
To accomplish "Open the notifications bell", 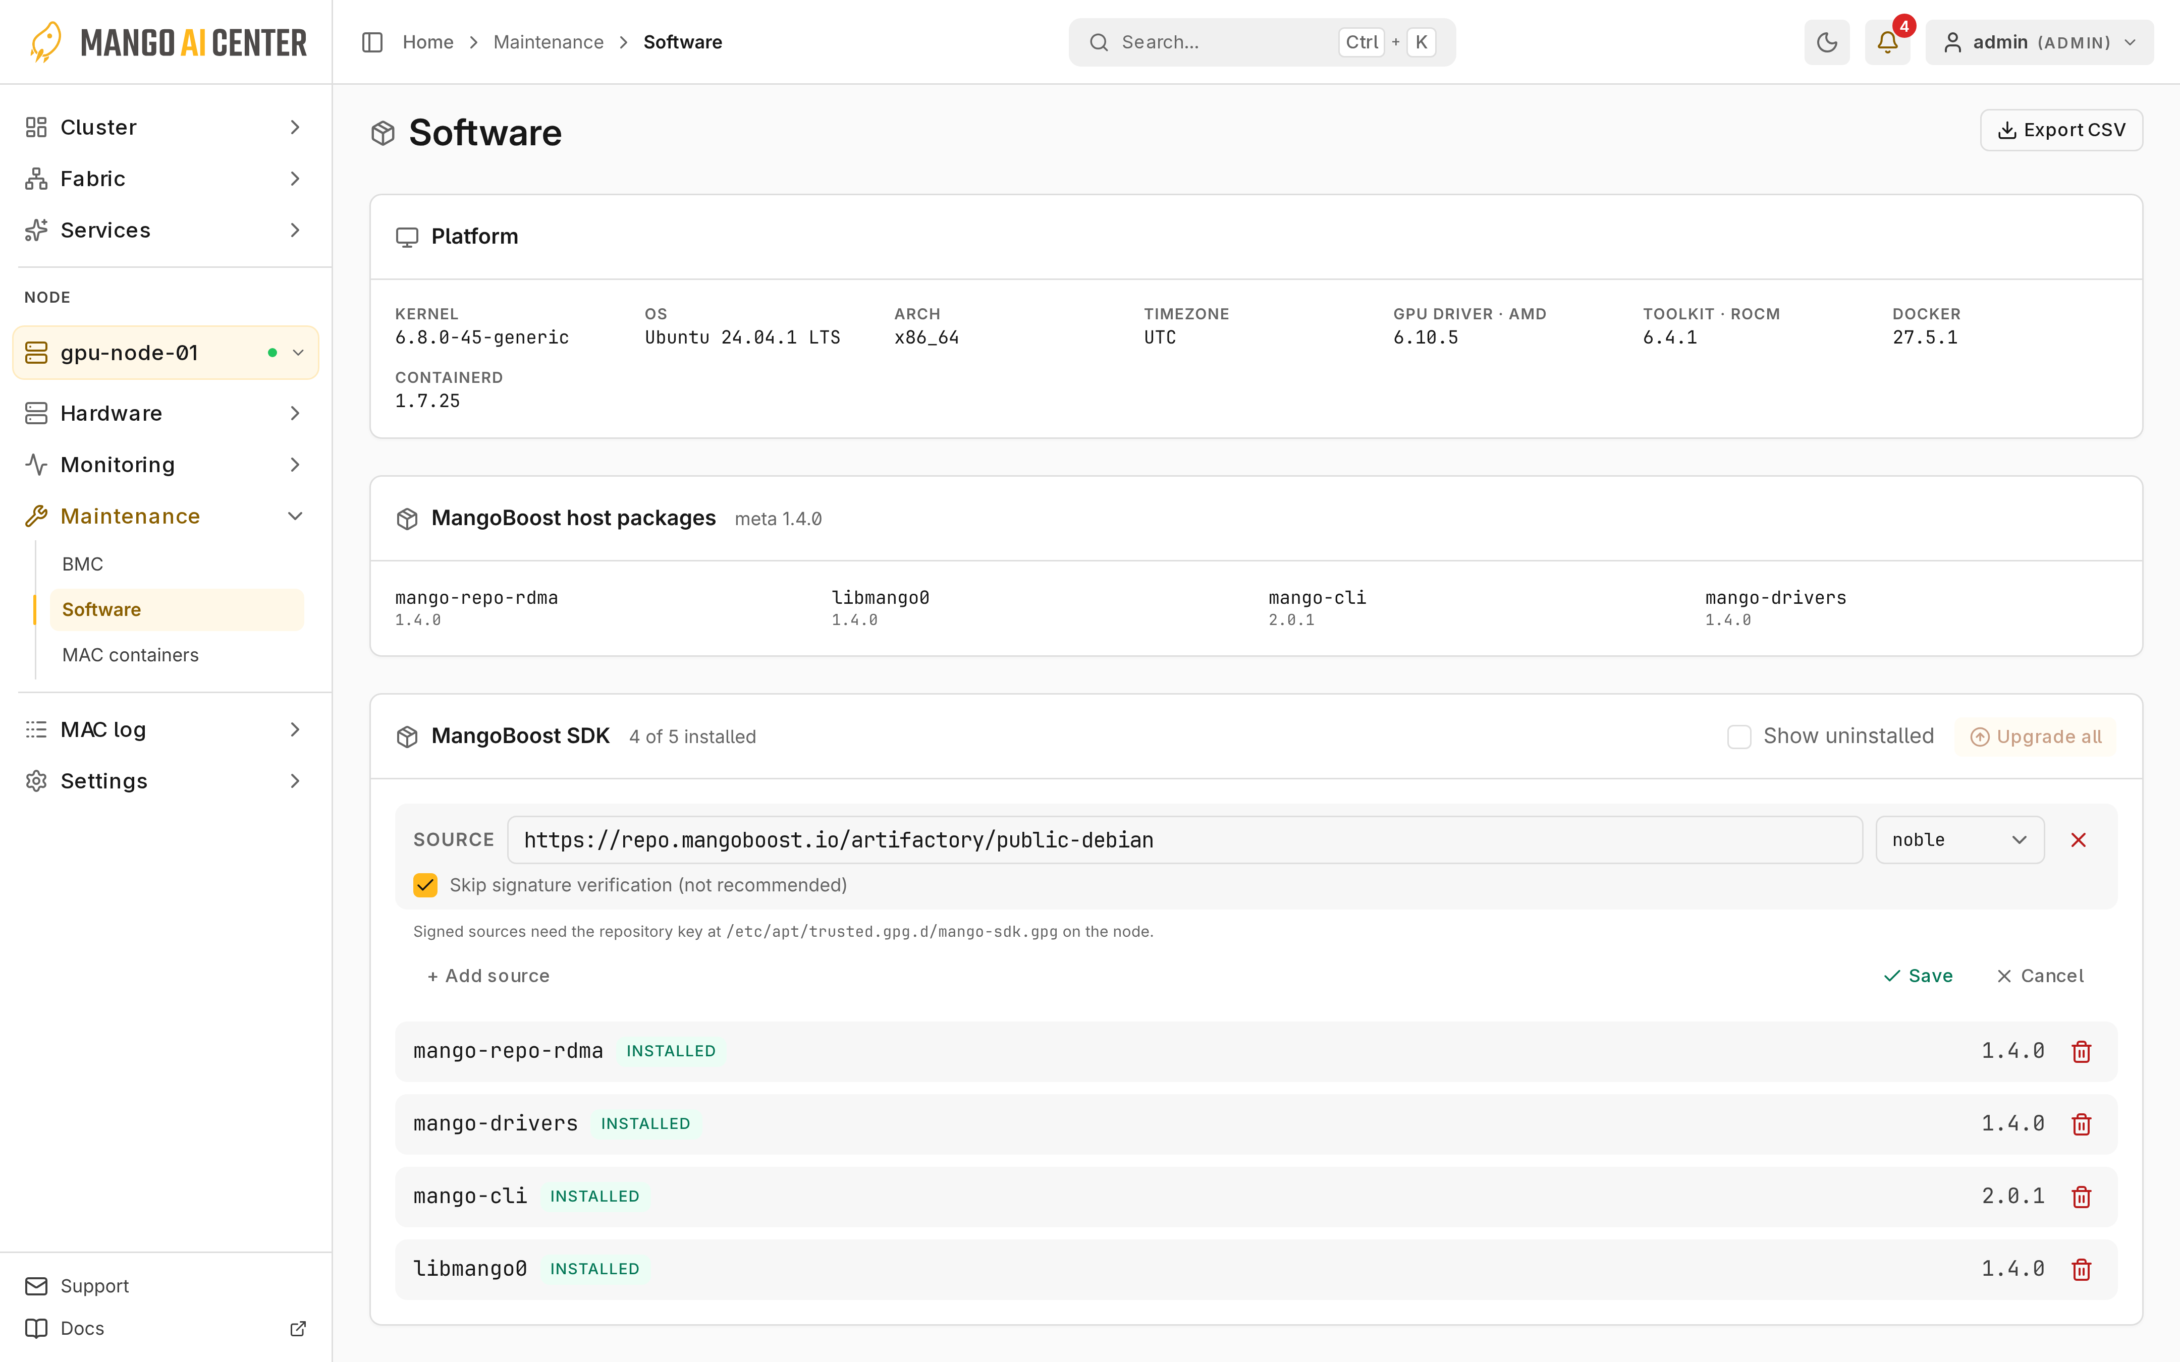I will (x=1887, y=42).
